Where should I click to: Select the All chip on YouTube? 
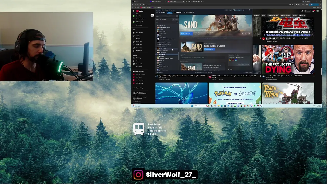click(x=152, y=15)
